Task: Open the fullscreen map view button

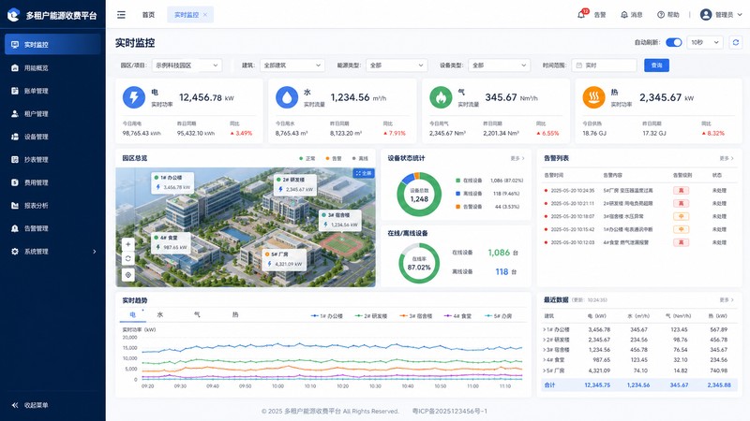Action: click(364, 173)
